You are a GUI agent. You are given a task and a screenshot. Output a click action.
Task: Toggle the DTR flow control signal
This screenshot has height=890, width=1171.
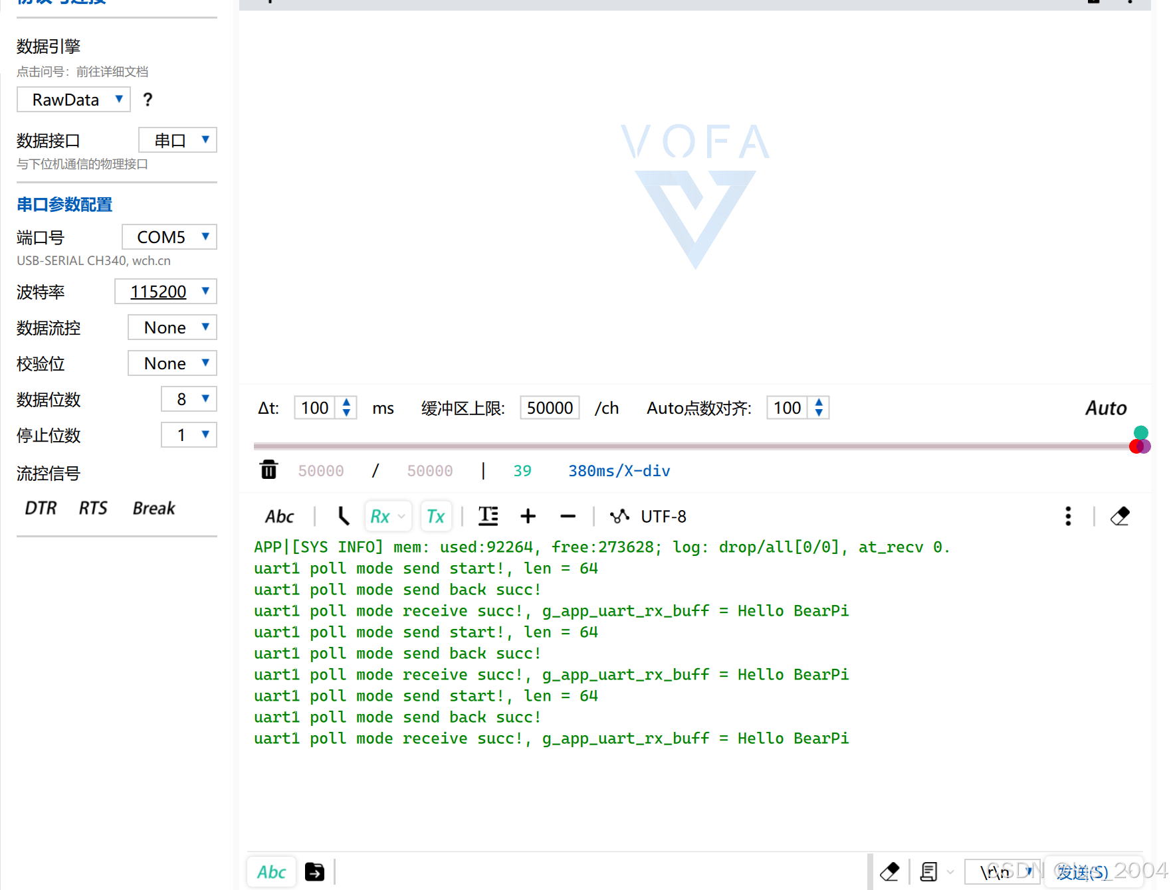[x=41, y=508]
